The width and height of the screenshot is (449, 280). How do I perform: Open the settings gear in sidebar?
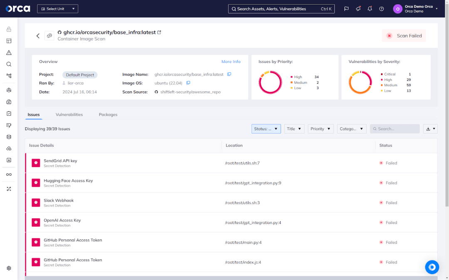9,268
